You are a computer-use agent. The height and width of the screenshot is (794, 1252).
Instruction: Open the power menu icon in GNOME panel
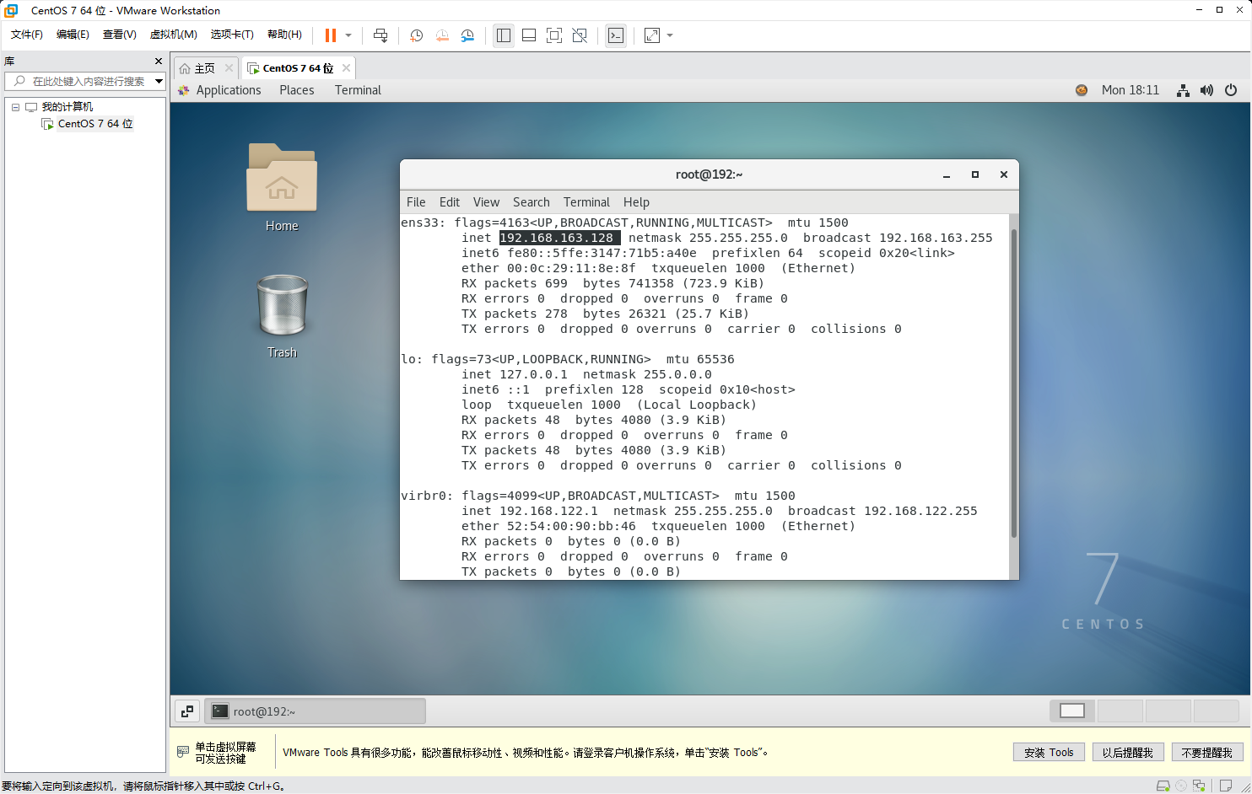click(1231, 90)
